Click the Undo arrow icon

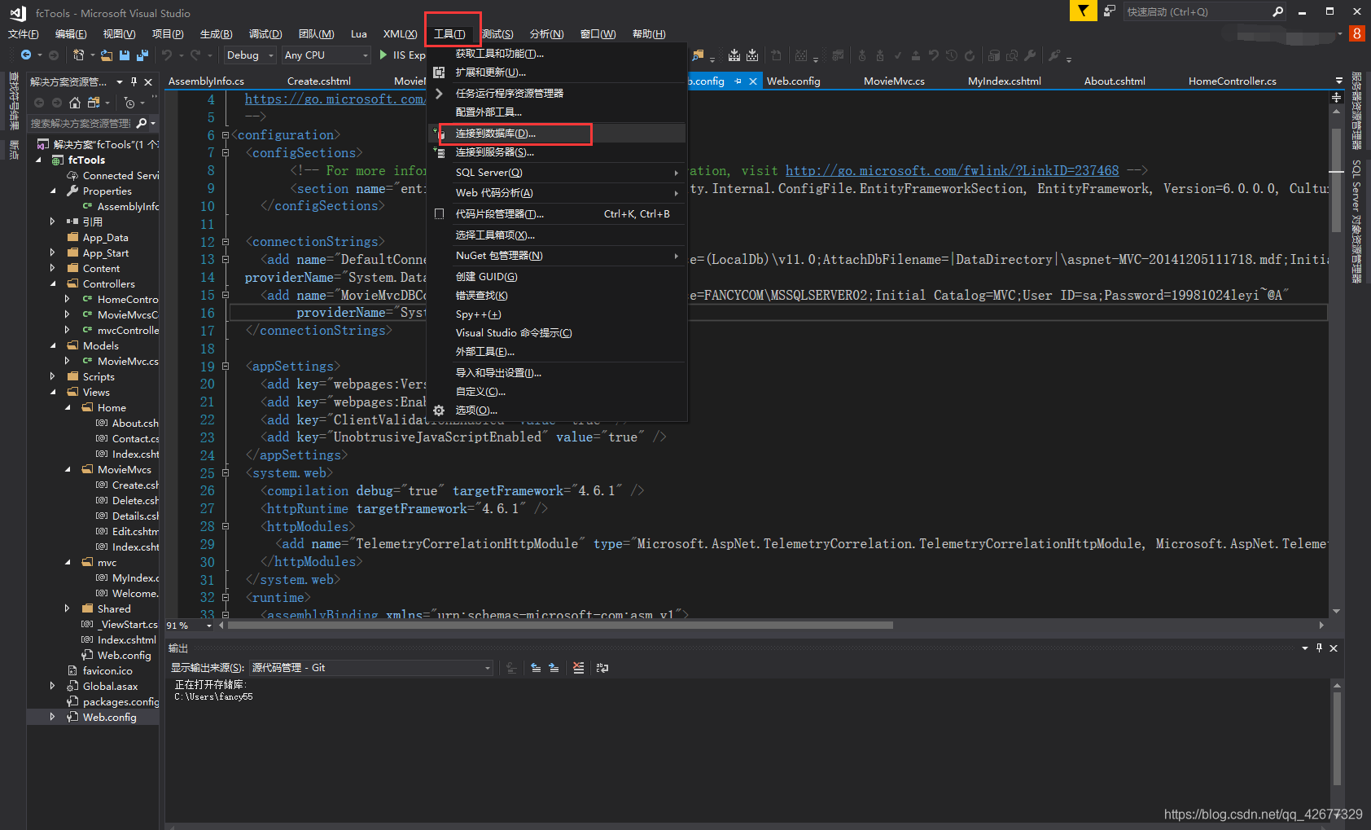[167, 55]
